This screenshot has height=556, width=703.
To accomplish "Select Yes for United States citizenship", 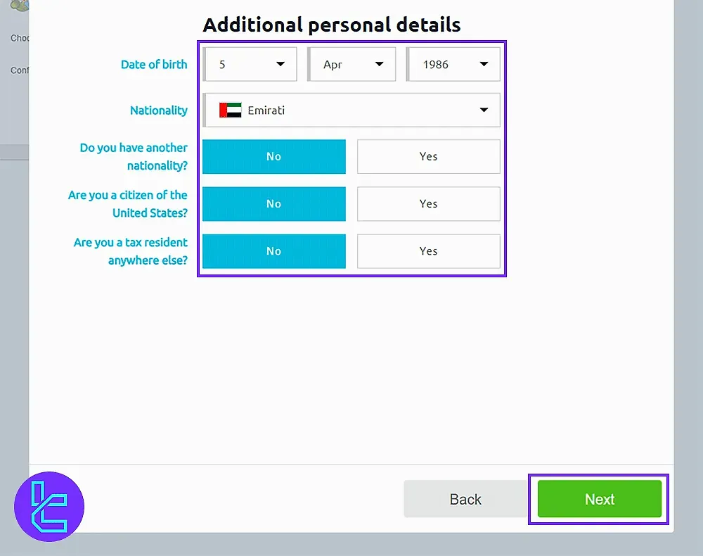I will pyautogui.click(x=428, y=203).
